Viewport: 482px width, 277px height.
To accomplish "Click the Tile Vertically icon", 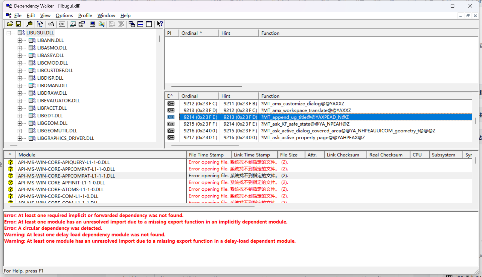I will click(x=149, y=24).
